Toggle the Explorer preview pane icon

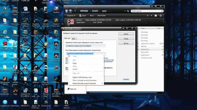click(156, 16)
